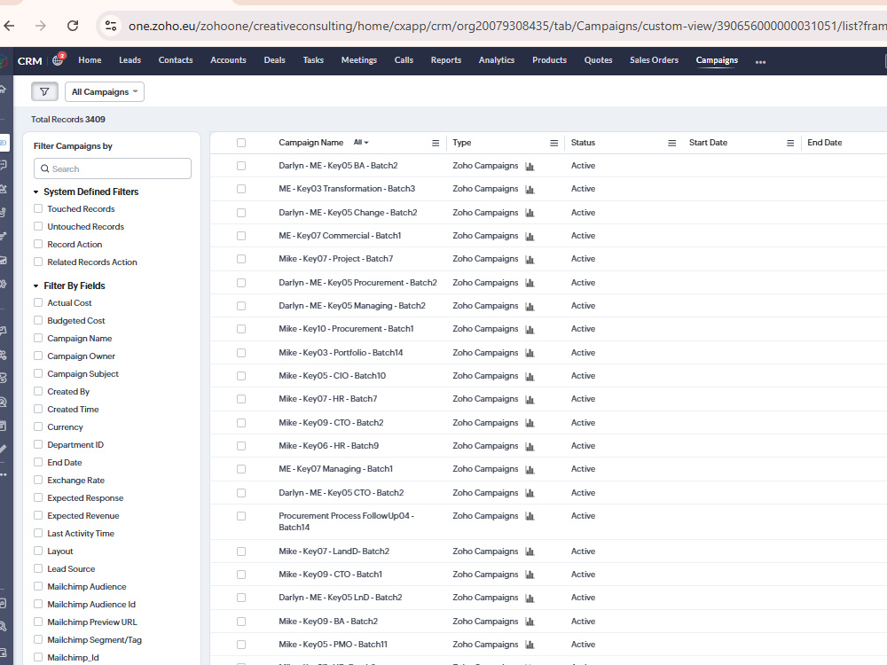Image resolution: width=887 pixels, height=665 pixels.
Task: Open report chart icon for Darlyn - ME - Key05 Change - Batch2
Action: pos(530,213)
